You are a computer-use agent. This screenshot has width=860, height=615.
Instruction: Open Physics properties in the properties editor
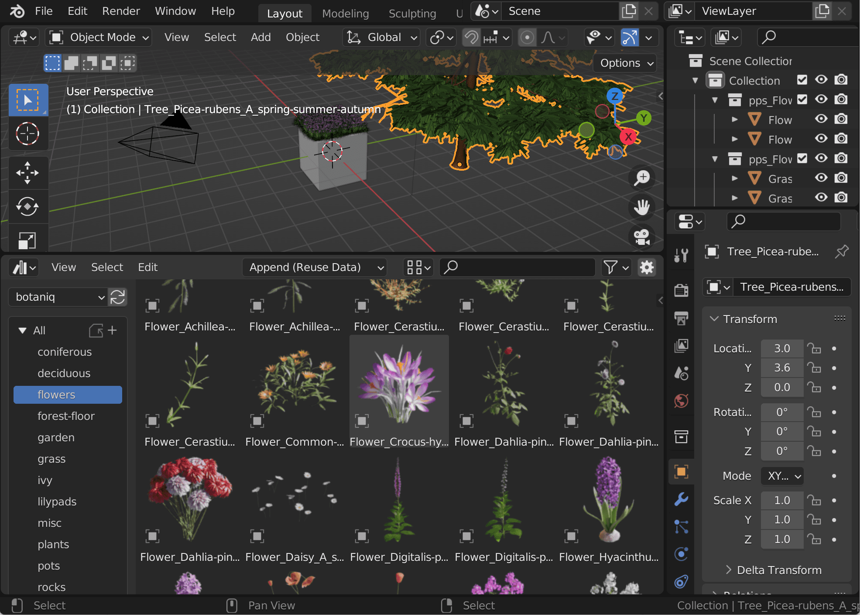click(x=681, y=554)
